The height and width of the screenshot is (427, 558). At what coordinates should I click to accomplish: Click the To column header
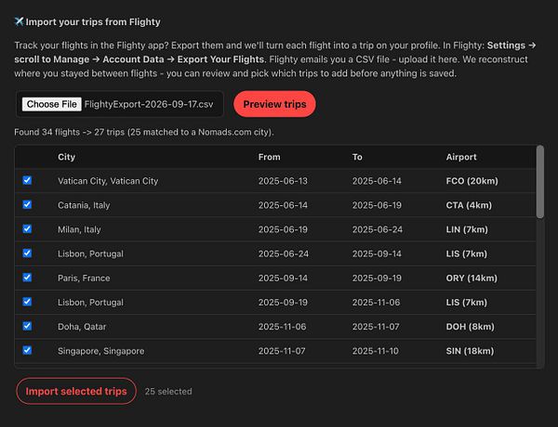tap(357, 157)
